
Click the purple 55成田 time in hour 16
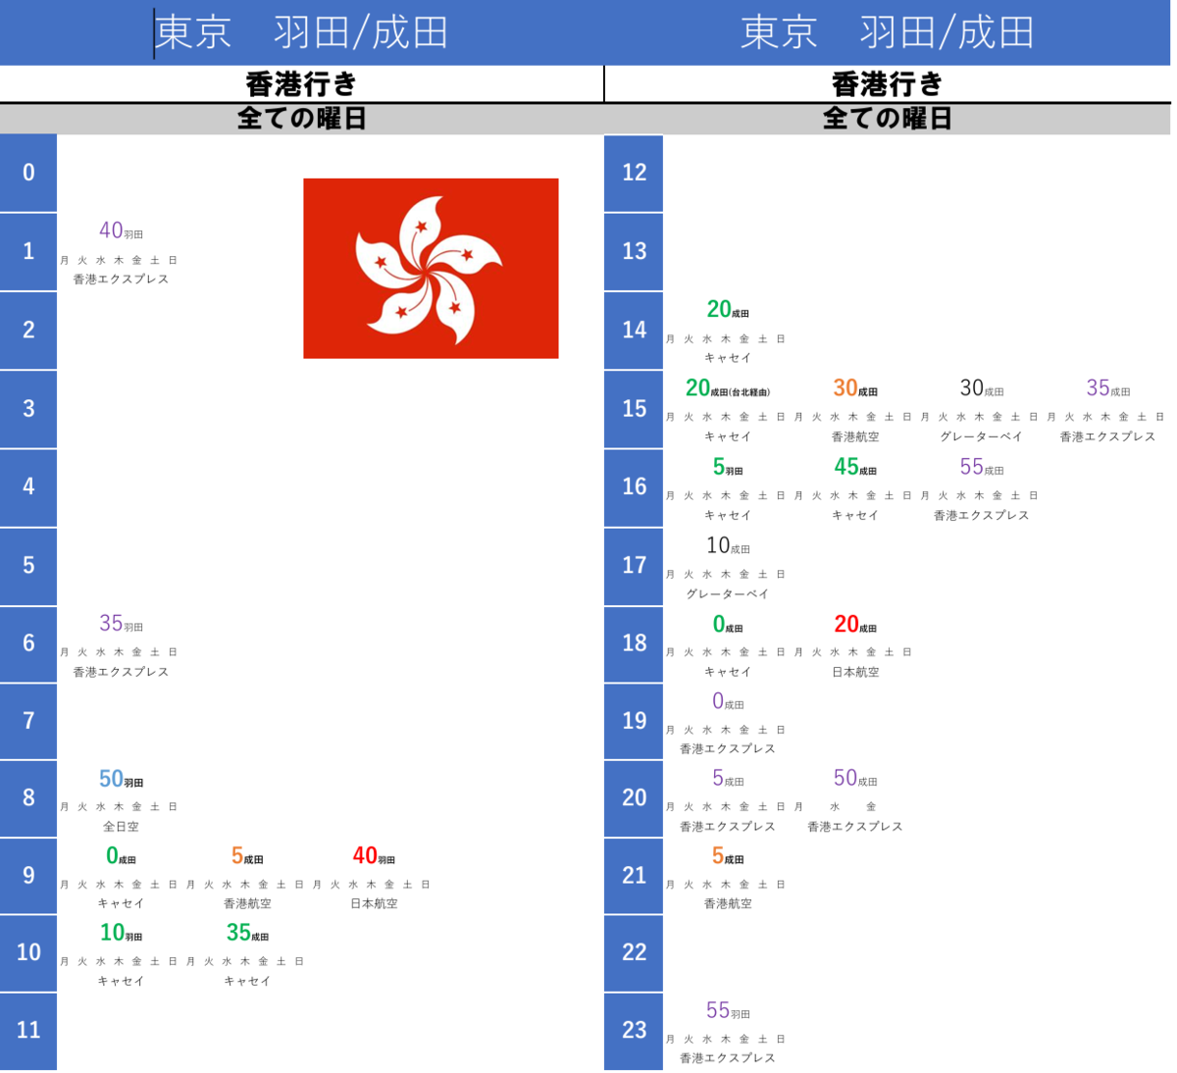[x=982, y=467]
